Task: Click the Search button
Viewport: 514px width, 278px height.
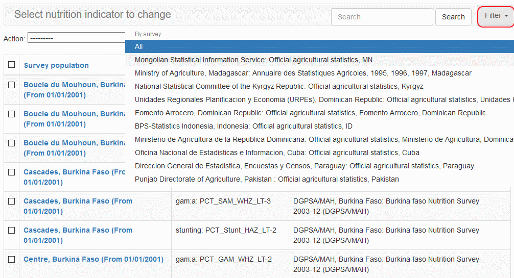Action: click(x=453, y=17)
